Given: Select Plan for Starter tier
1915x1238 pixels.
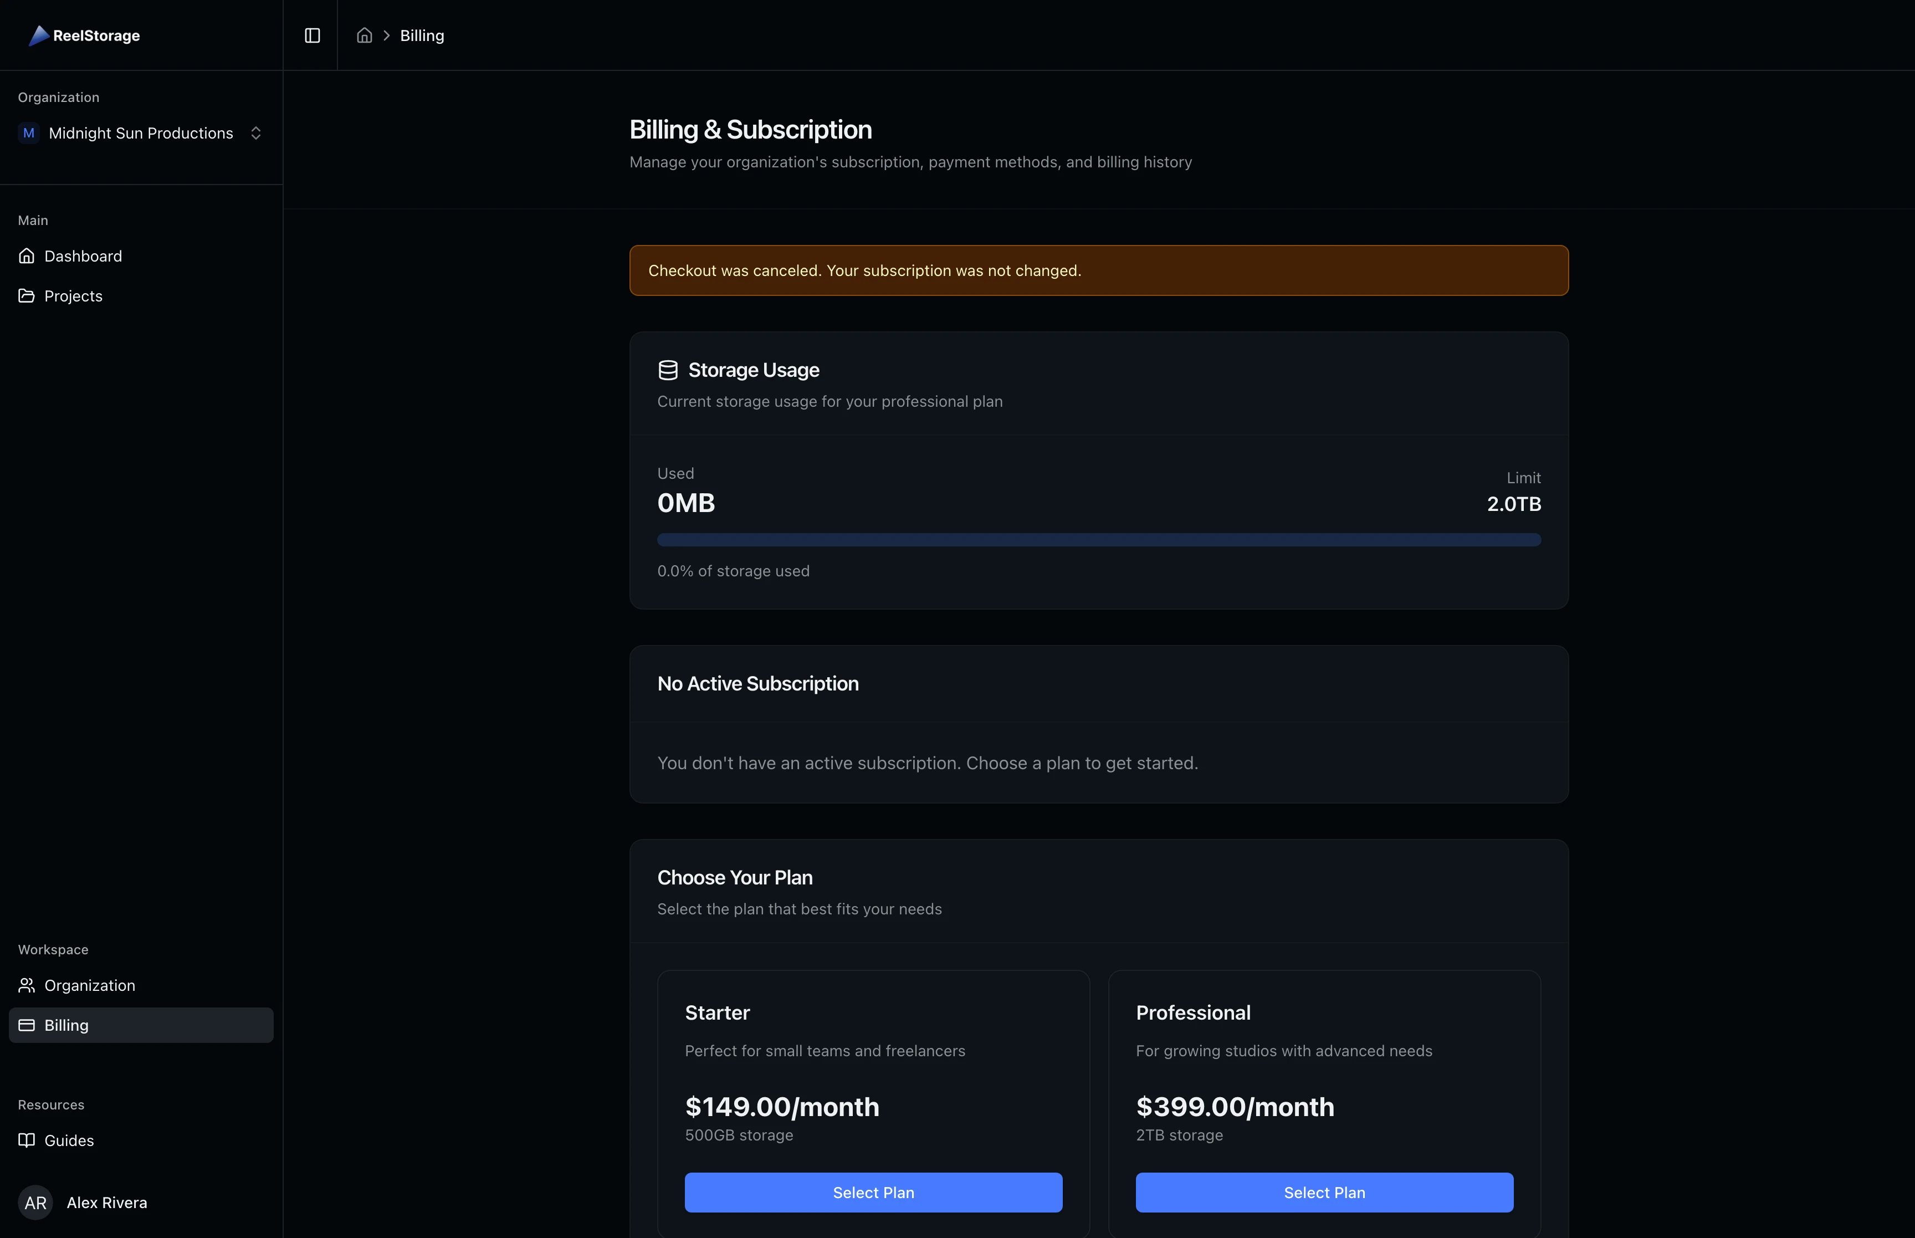Looking at the screenshot, I should tap(873, 1192).
